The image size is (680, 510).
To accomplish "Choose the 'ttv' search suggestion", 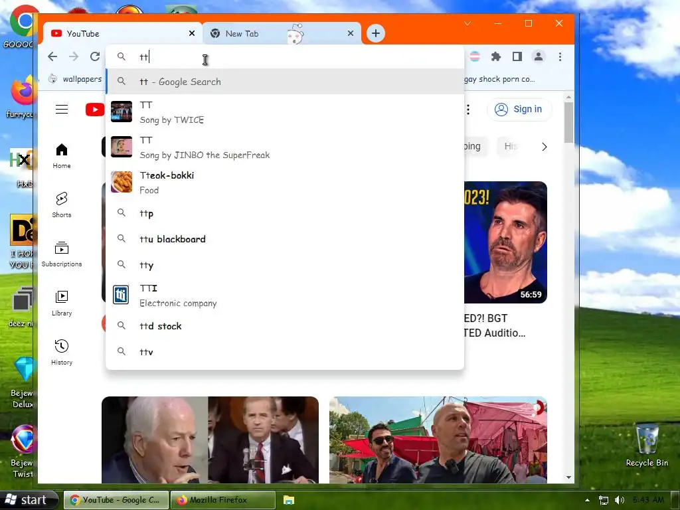I will [285, 352].
